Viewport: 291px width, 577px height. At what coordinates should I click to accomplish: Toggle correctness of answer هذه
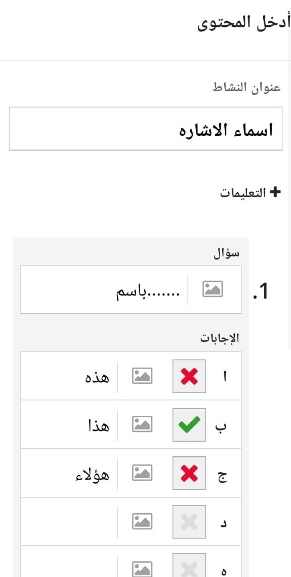[x=189, y=376]
